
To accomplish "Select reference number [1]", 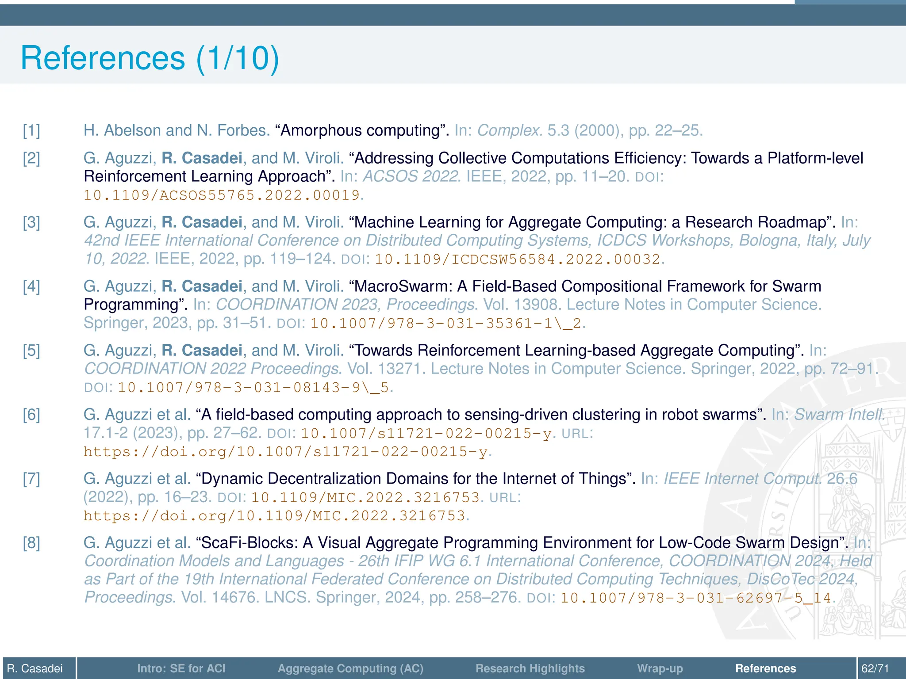I will click(31, 130).
